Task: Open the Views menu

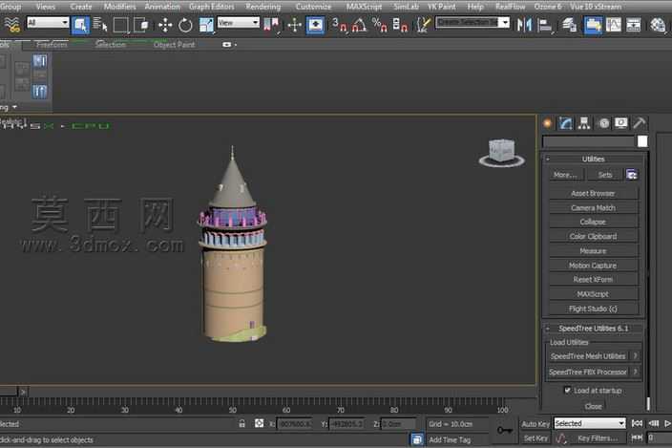Action: pyautogui.click(x=46, y=7)
